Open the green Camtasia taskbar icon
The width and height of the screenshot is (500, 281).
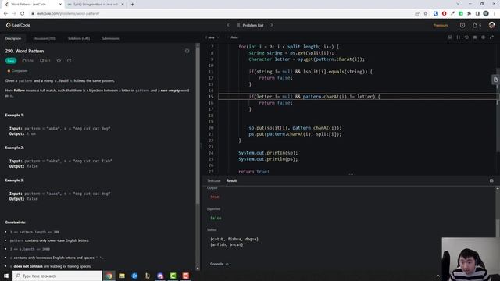tap(173, 276)
